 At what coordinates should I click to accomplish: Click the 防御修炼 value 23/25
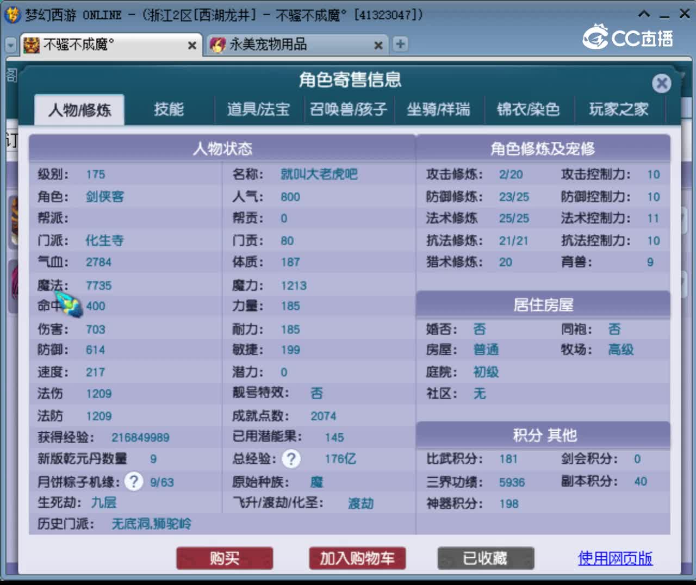pyautogui.click(x=514, y=197)
